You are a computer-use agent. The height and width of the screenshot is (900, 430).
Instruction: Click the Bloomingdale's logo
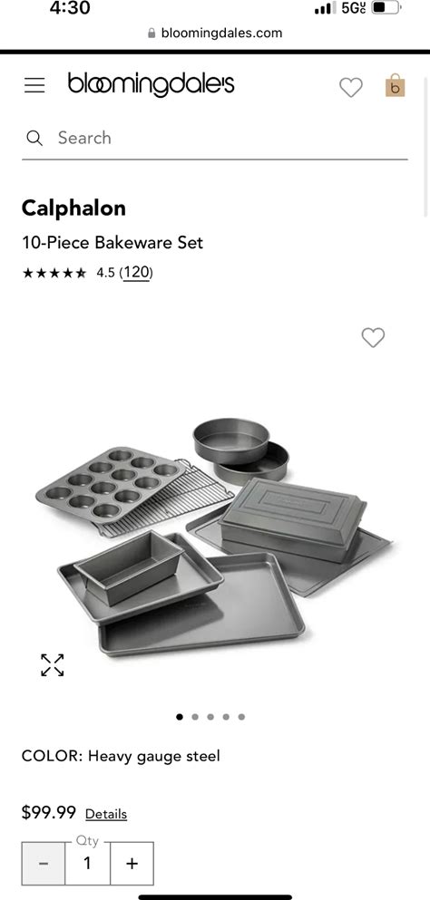point(151,84)
